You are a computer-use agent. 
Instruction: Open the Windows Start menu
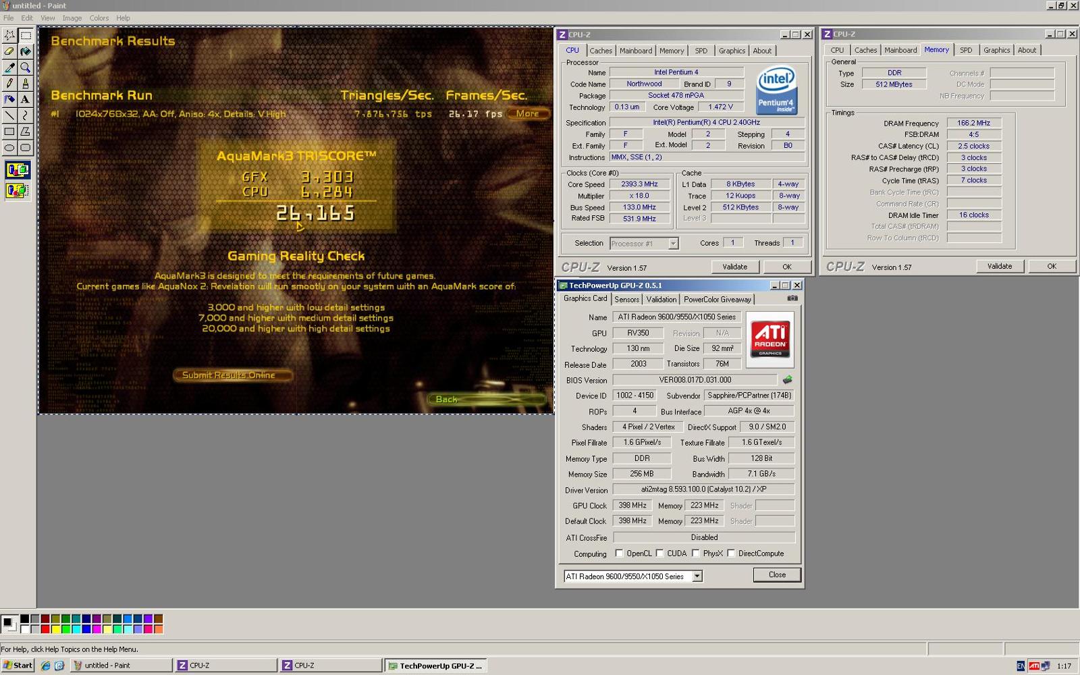pyautogui.click(x=18, y=666)
